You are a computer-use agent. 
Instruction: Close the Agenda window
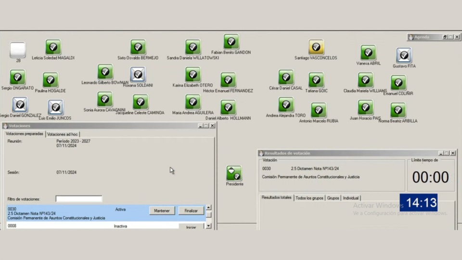457,37
